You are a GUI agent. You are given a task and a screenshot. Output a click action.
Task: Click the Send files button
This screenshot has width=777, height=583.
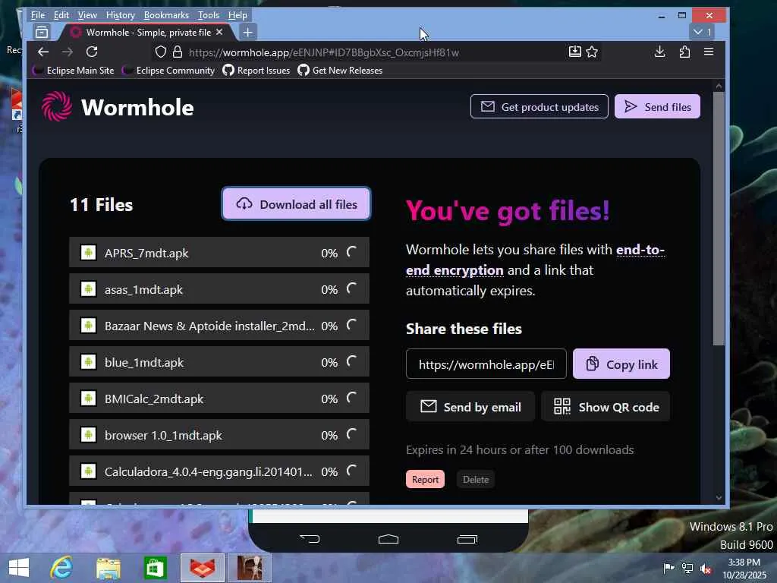point(657,106)
